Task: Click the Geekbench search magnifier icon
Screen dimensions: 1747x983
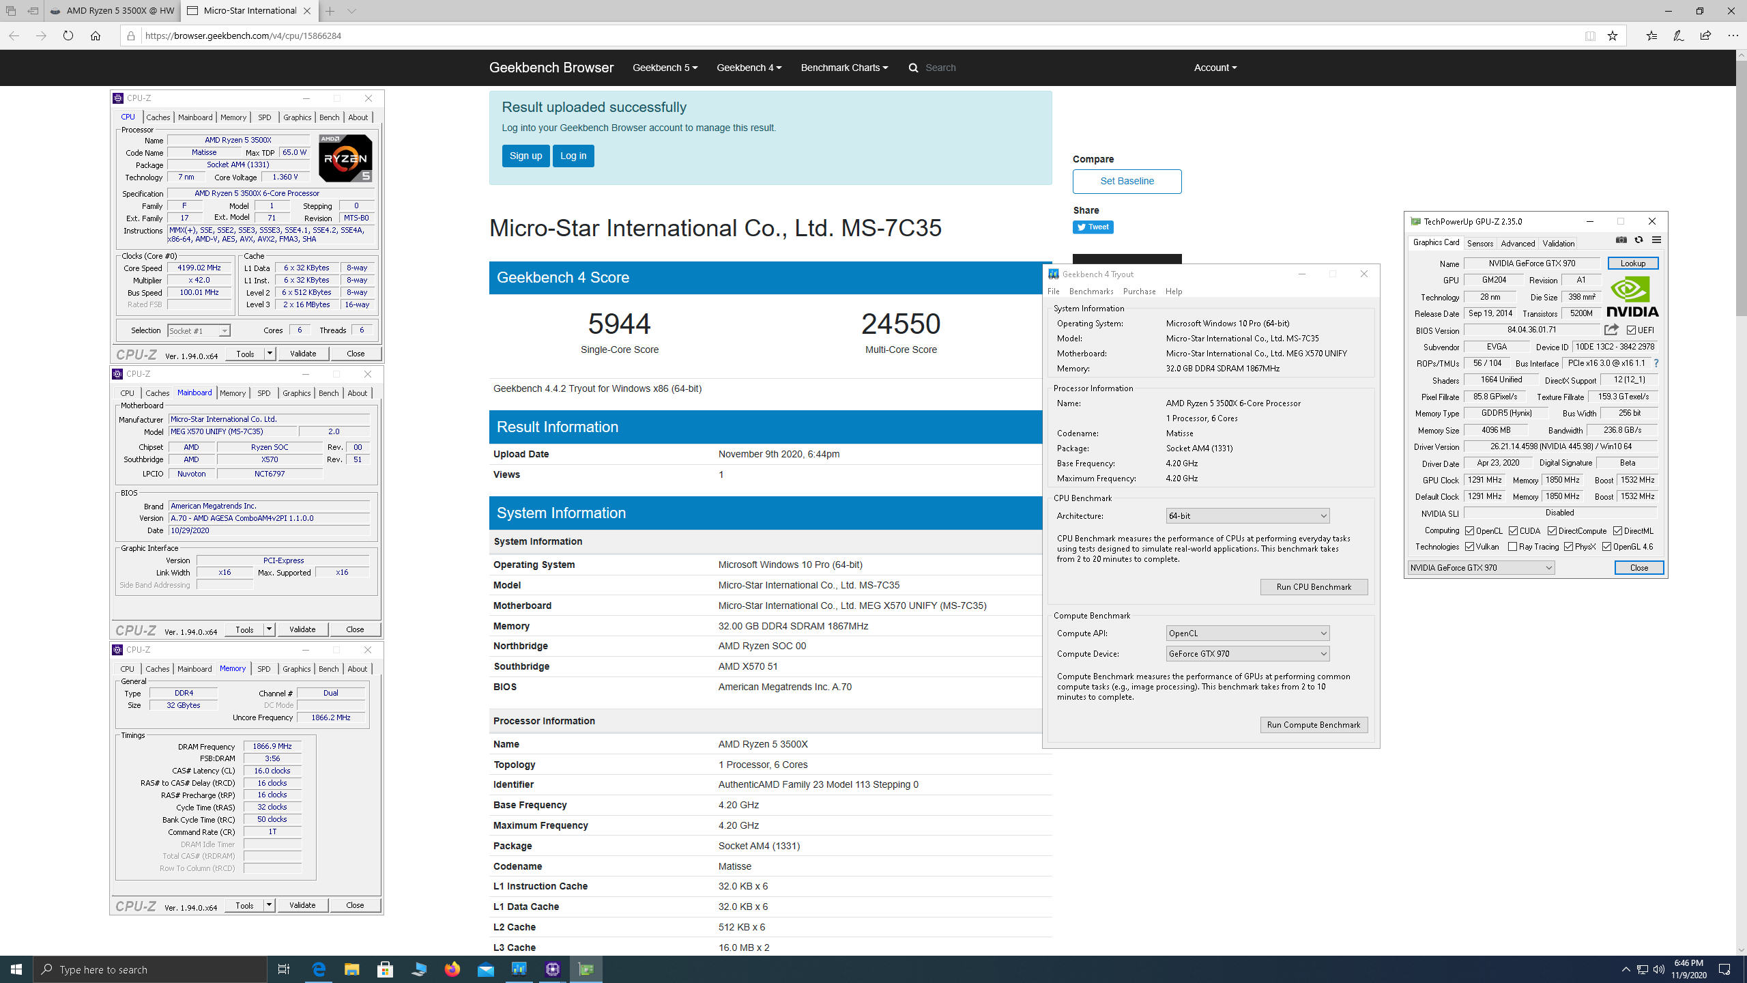Action: 913,68
